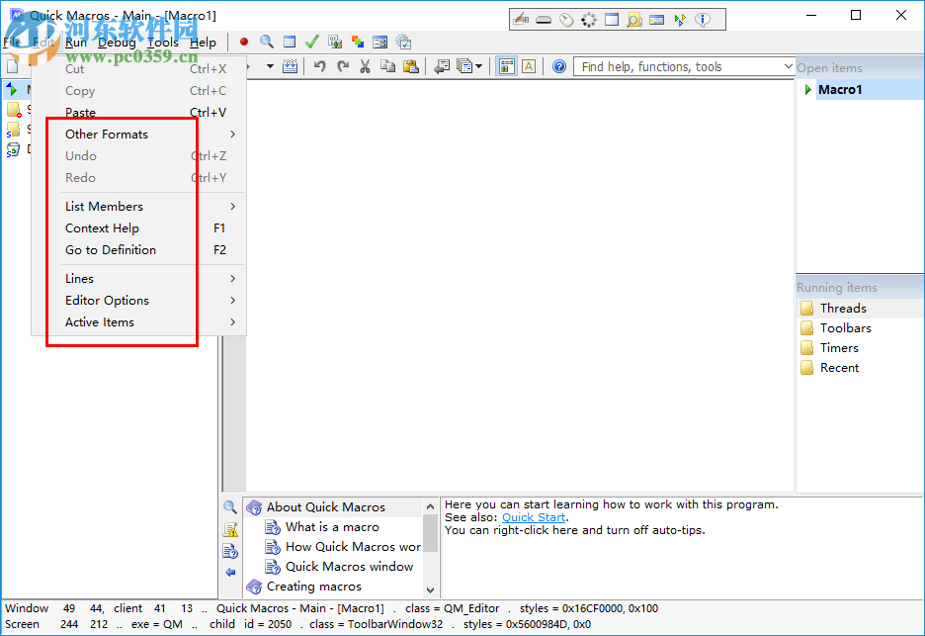925x636 pixels.
Task: Open the dropdown arrow next to the windows stack icon
Action: [x=478, y=66]
